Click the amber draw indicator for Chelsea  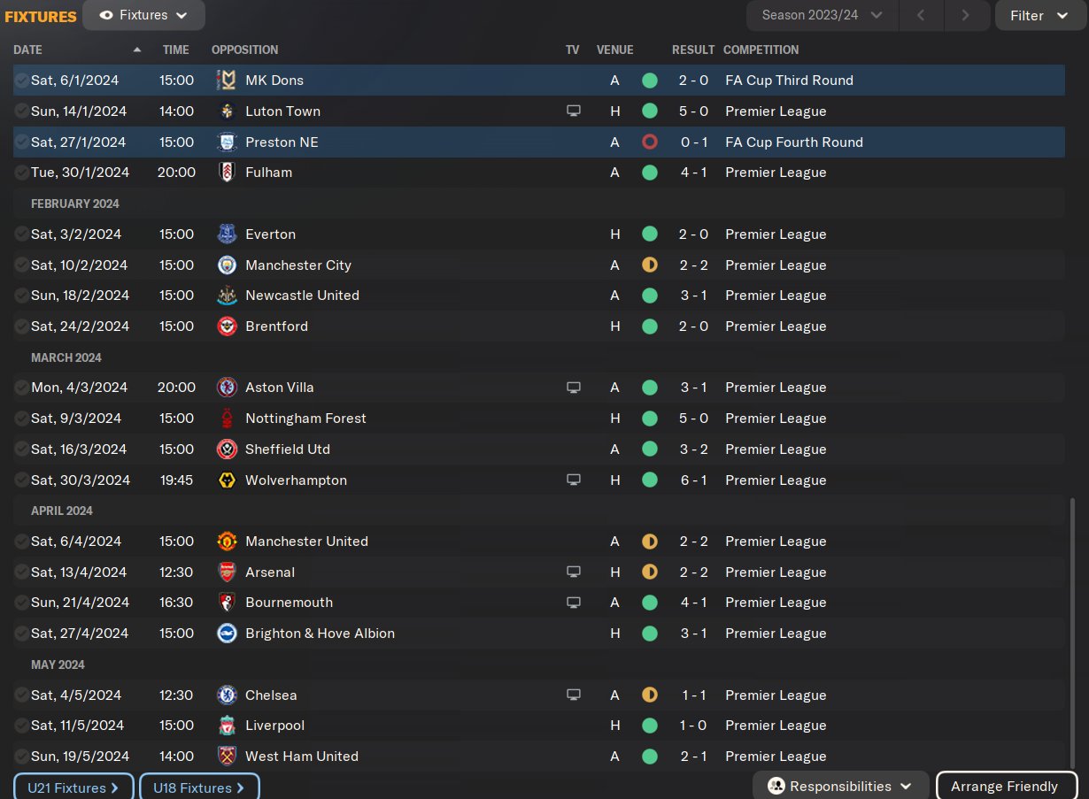point(650,695)
